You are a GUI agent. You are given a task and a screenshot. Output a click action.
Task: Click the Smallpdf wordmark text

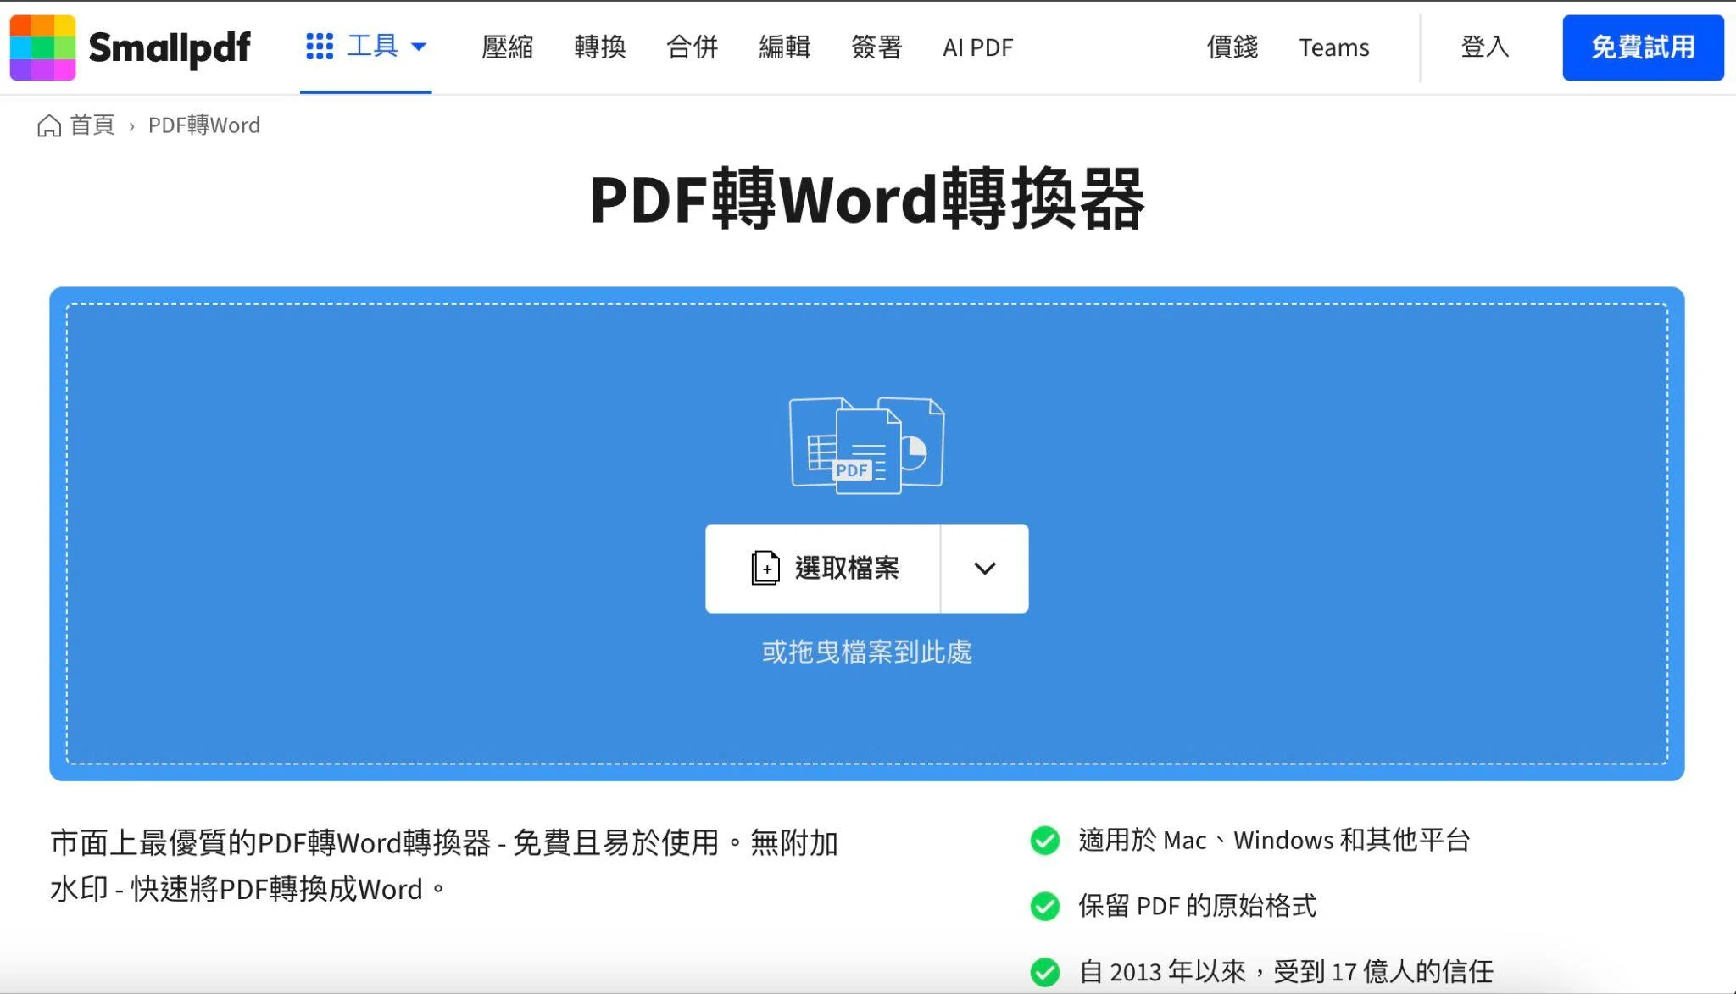coord(169,48)
